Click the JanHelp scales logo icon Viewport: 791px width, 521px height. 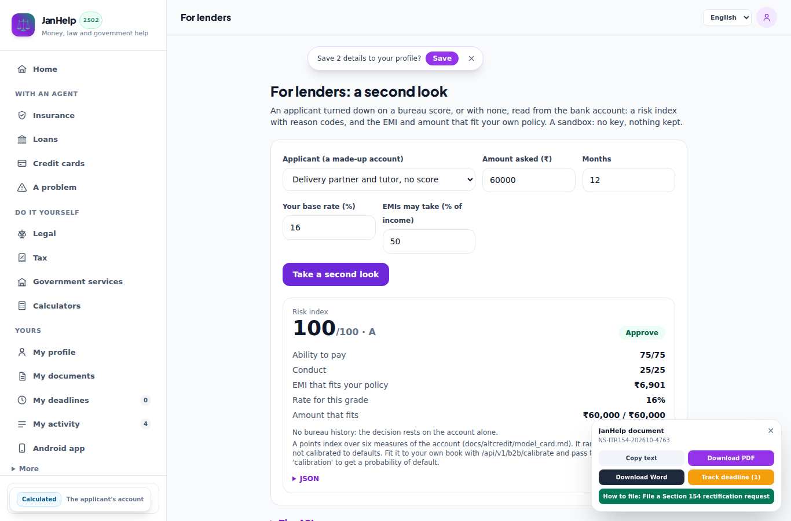click(x=23, y=25)
